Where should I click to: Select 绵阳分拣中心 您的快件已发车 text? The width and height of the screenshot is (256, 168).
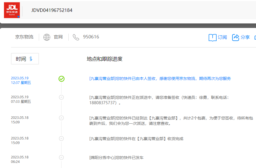pyautogui.click(x=116, y=158)
